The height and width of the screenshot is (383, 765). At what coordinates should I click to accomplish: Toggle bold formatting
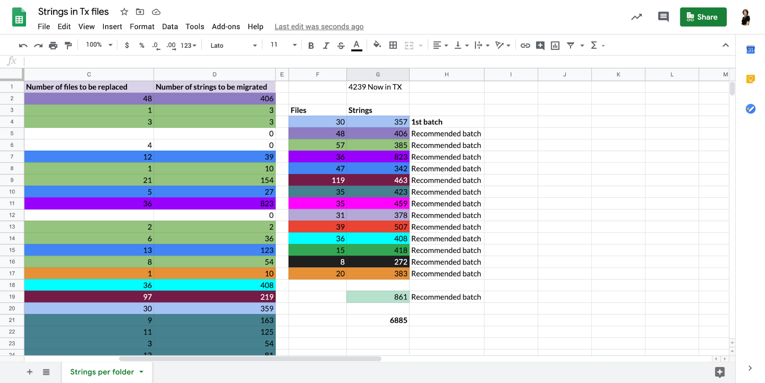tap(311, 45)
